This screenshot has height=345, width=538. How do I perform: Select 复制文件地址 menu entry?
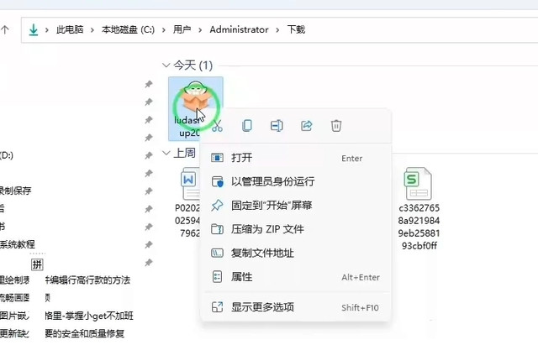296,254
